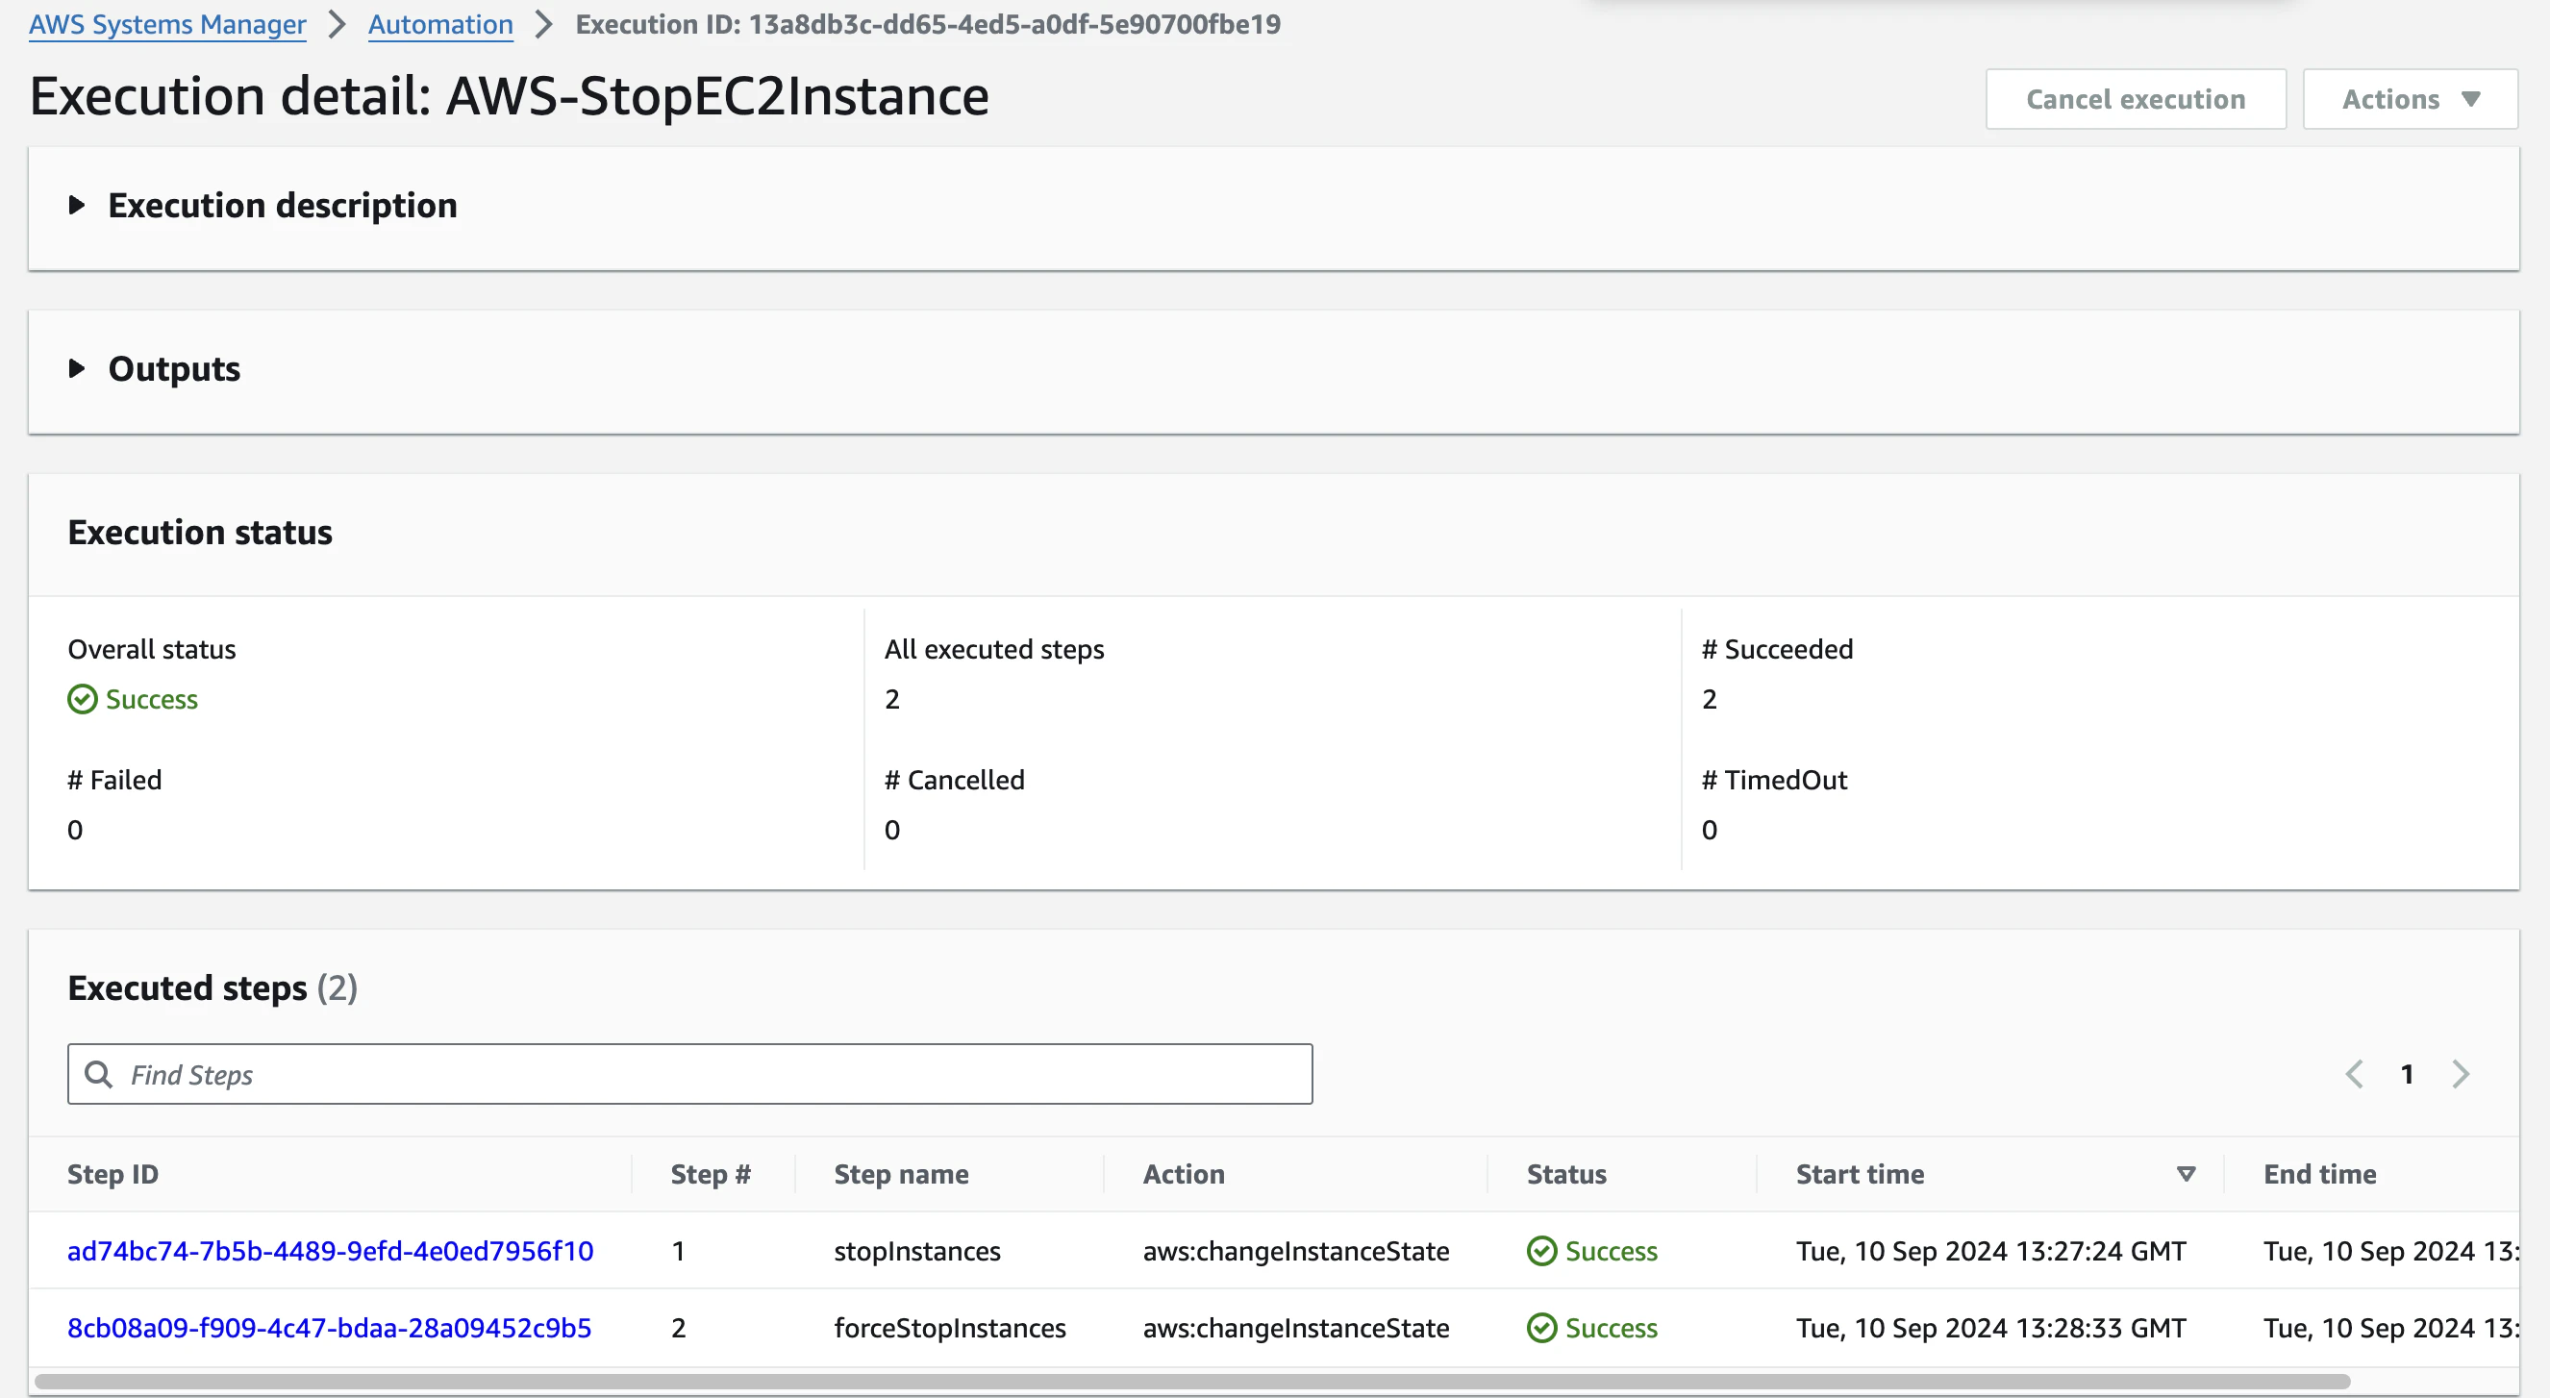Image resolution: width=2550 pixels, height=1398 pixels.
Task: Open the AWS Systems Manager breadcrumb link
Action: click(167, 24)
